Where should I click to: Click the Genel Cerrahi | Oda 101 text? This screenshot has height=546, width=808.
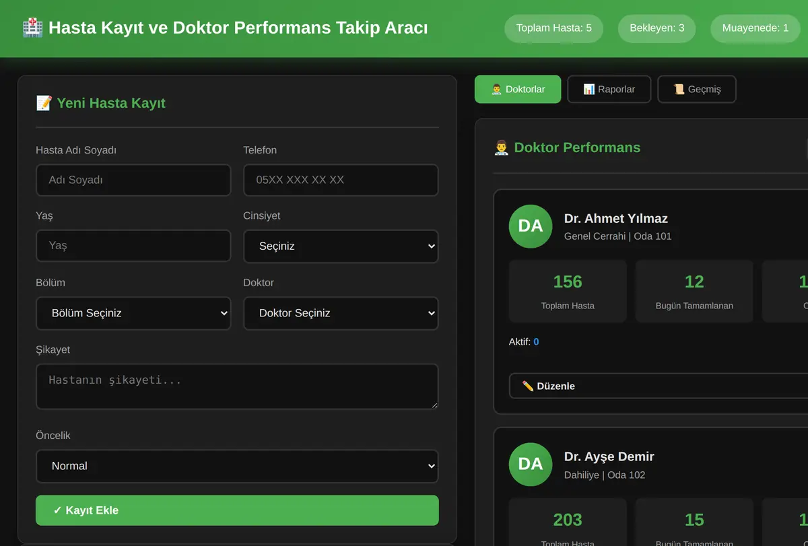click(x=617, y=236)
